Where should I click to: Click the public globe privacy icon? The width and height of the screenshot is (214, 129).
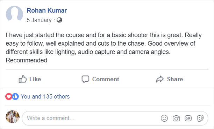click(59, 20)
